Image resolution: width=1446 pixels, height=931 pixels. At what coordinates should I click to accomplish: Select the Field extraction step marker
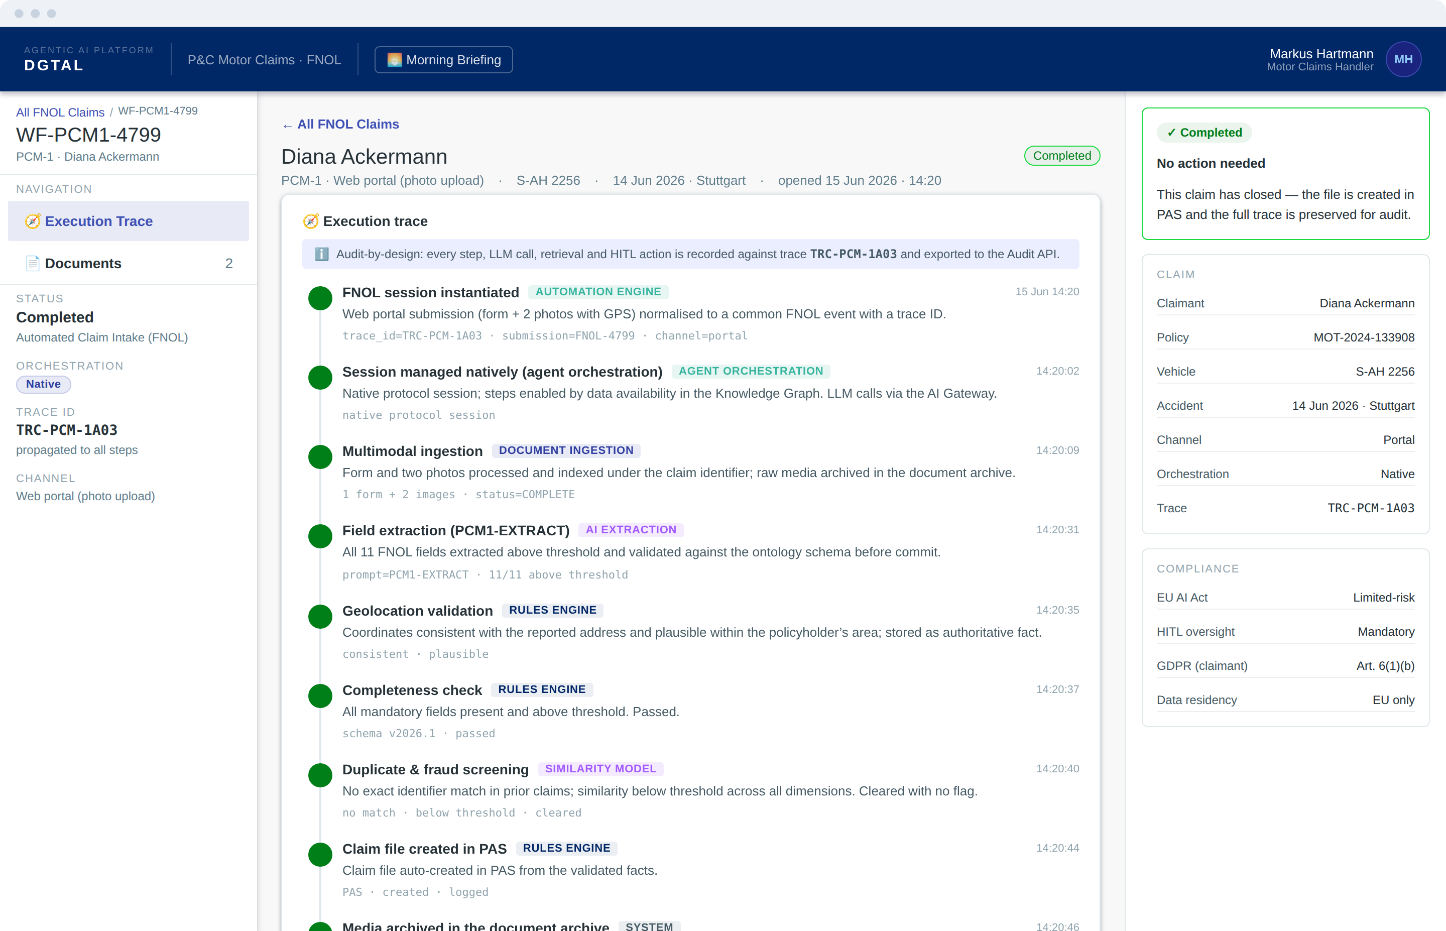[320, 536]
